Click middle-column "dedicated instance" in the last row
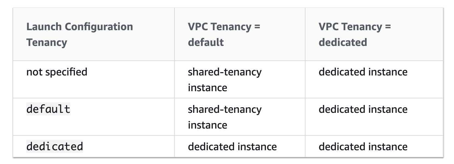 [x=232, y=146]
